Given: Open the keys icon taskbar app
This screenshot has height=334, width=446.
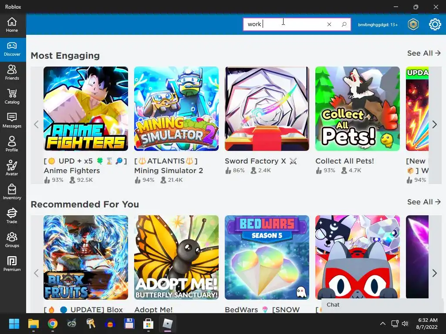Looking at the screenshot, I should (91, 324).
